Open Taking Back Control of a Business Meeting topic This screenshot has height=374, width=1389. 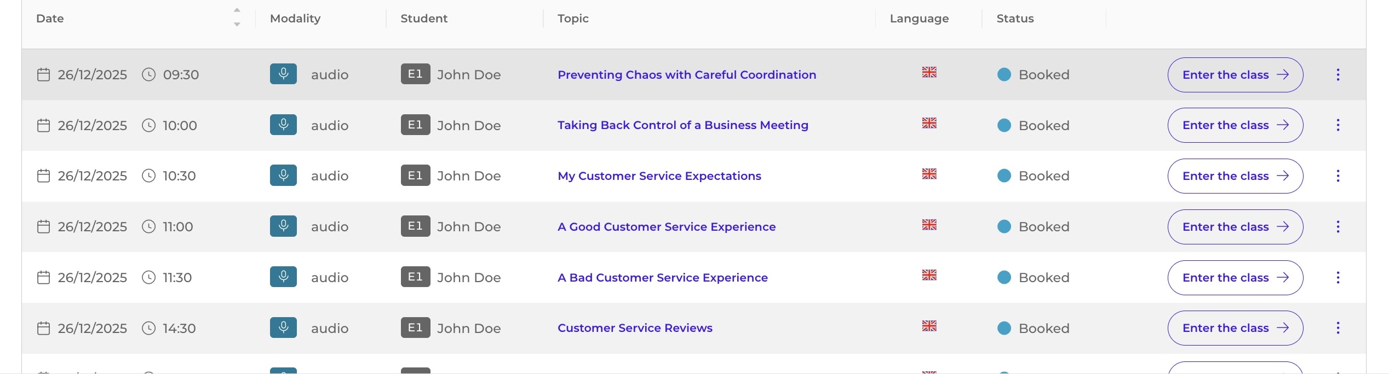(682, 125)
